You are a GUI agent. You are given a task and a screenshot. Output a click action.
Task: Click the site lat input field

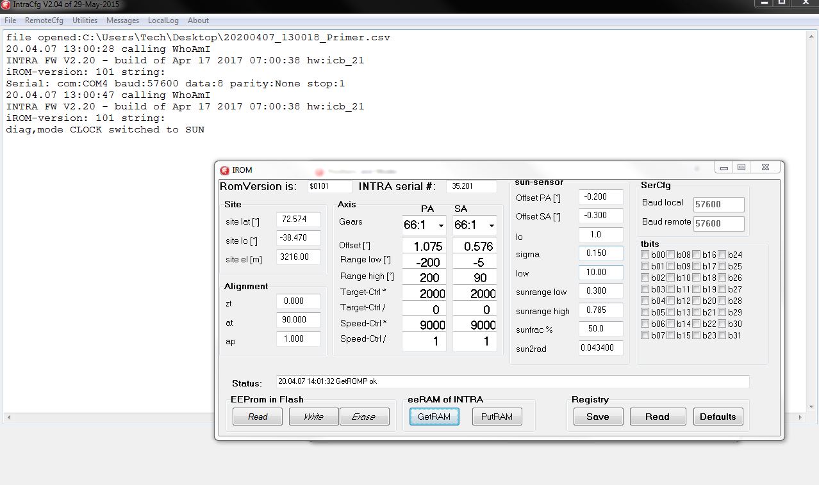298,219
